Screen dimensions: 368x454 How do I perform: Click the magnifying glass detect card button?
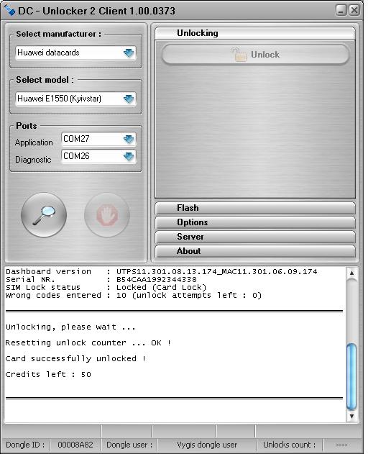coord(44,215)
